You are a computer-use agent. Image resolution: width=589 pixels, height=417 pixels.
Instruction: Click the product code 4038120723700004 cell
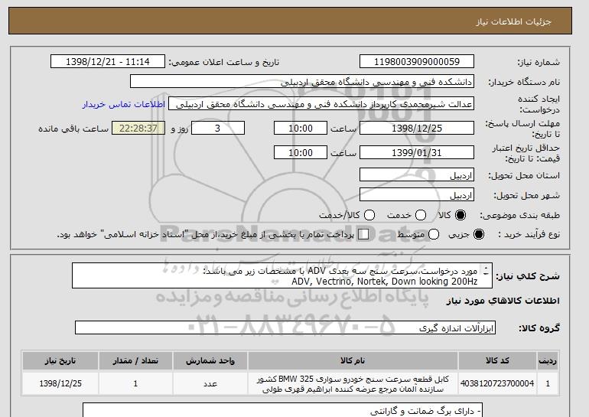pyautogui.click(x=498, y=383)
